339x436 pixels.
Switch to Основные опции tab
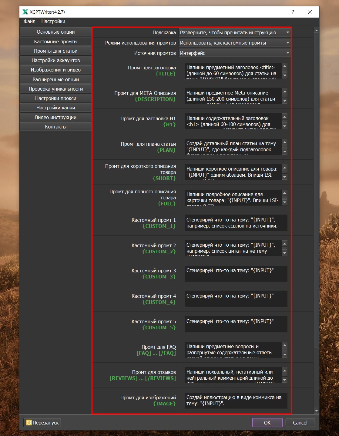55,32
